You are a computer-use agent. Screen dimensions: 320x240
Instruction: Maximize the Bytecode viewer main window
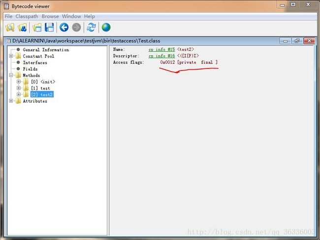tap(293, 5)
